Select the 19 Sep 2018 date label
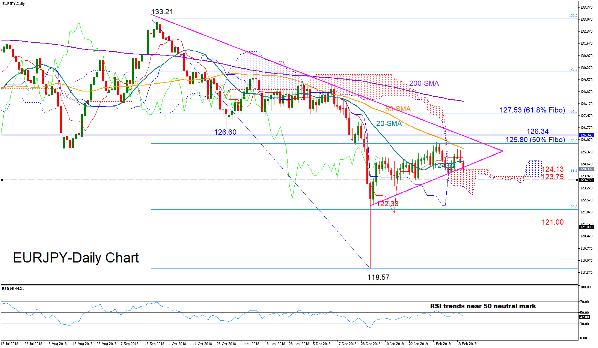598x348 pixels. click(155, 343)
